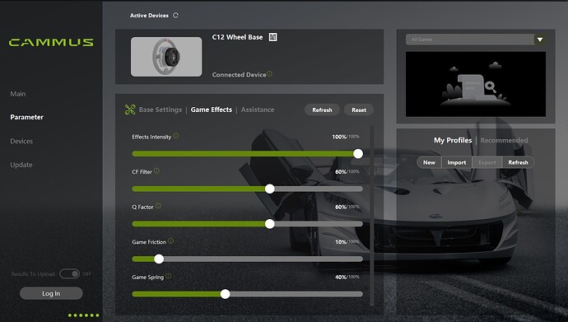Click the Effects Intensity 100% value
The width and height of the screenshot is (568, 322).
(x=339, y=137)
